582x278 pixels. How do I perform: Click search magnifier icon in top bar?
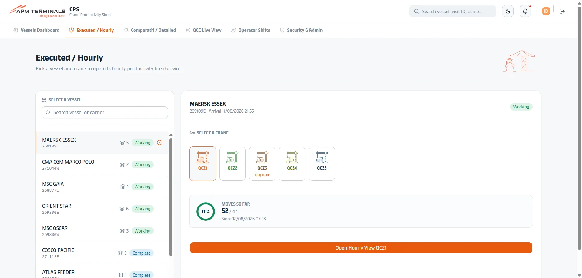416,11
